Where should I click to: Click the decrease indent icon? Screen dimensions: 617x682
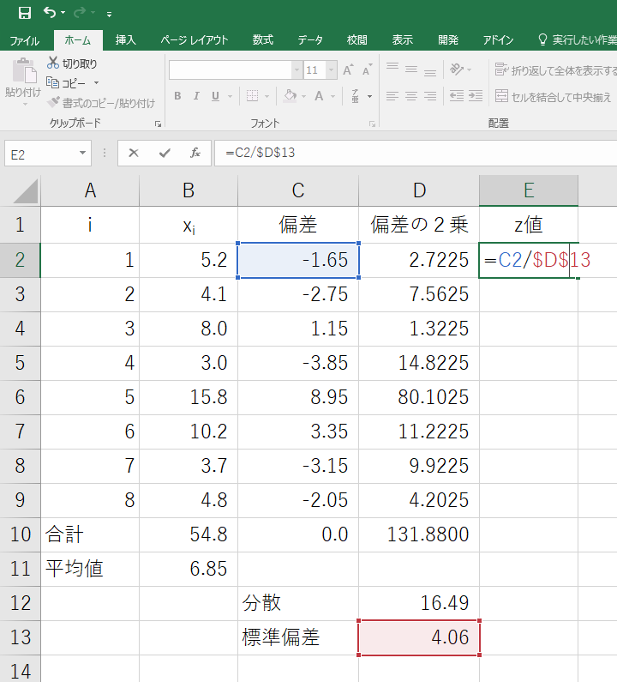[x=457, y=96]
